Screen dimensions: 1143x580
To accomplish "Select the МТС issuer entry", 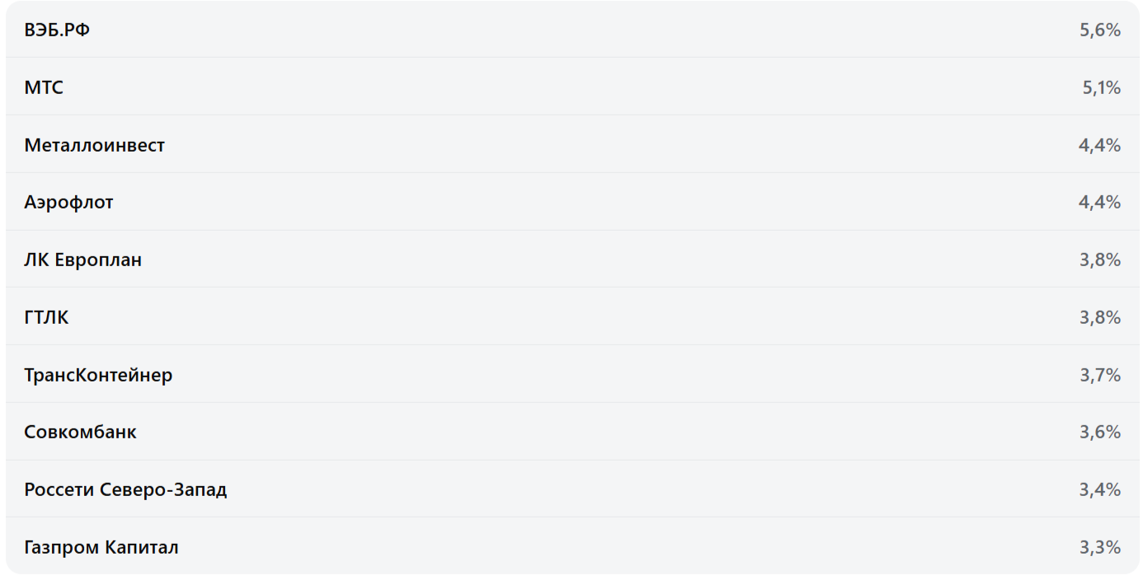I will coord(44,88).
